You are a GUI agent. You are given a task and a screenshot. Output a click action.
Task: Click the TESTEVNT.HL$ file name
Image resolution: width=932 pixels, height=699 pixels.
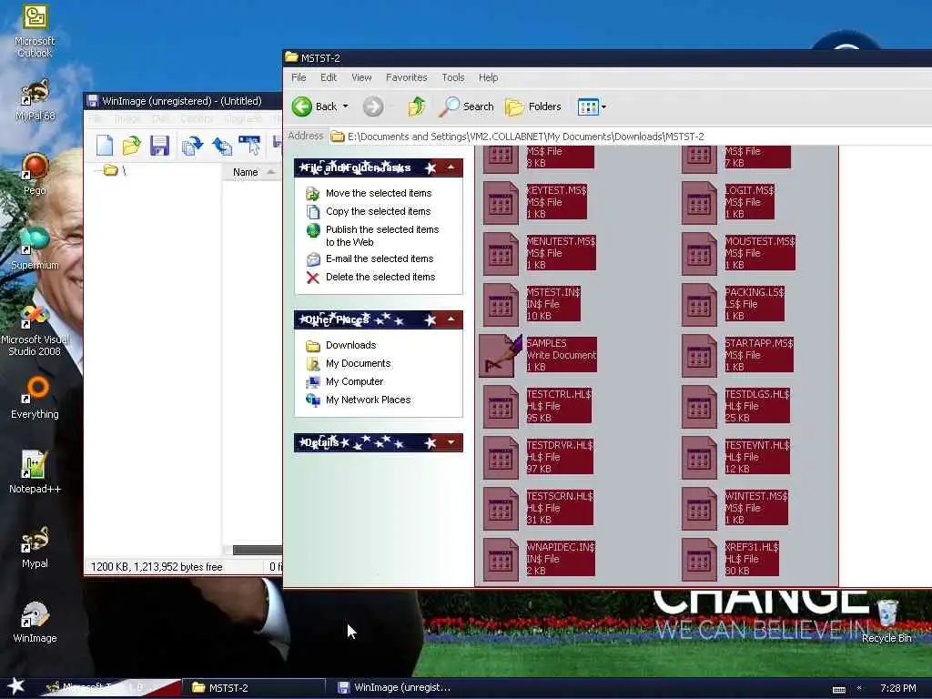click(x=757, y=445)
